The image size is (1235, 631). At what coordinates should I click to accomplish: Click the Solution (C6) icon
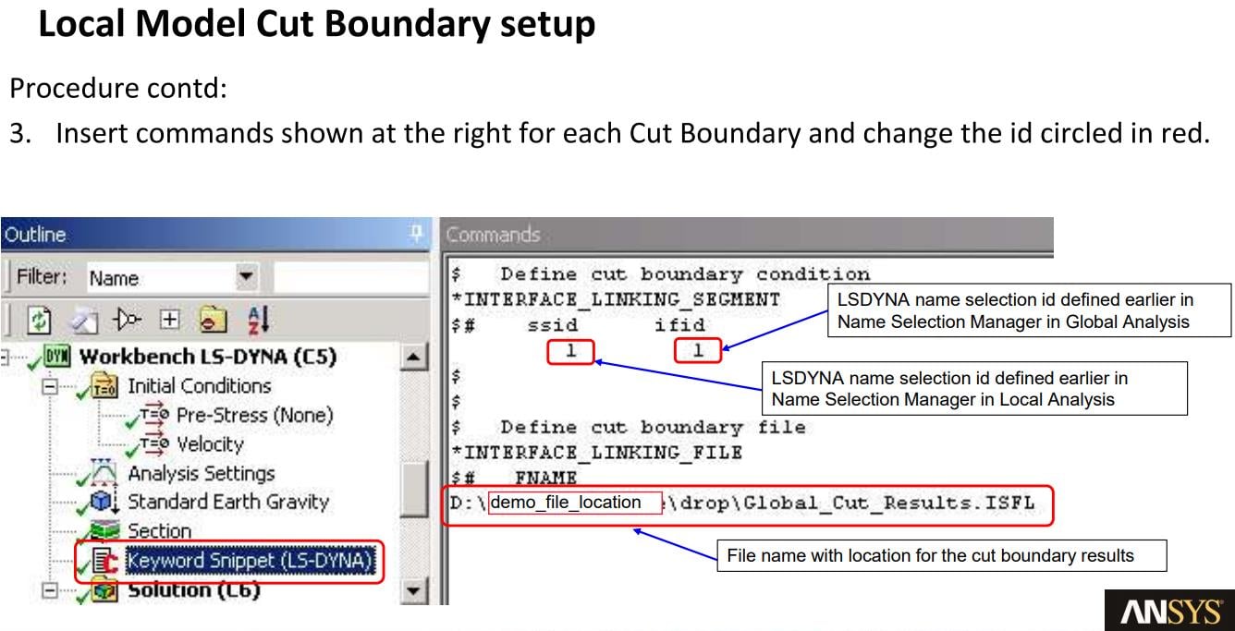point(104,591)
